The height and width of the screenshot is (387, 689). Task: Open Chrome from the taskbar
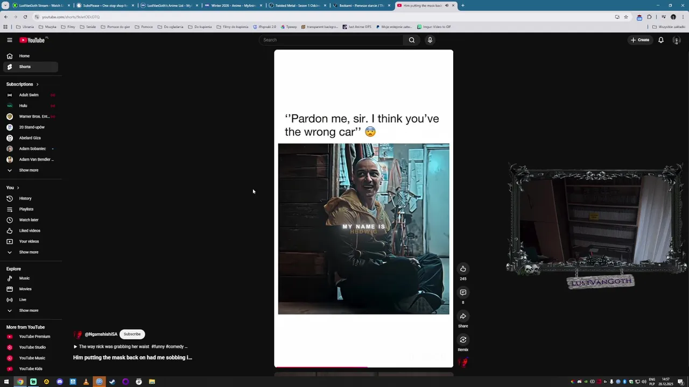click(x=20, y=382)
